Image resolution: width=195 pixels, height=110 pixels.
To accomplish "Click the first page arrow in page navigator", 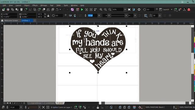I will click(x=7, y=103).
